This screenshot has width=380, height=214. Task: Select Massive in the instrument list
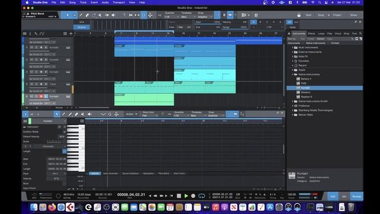[x=305, y=92]
